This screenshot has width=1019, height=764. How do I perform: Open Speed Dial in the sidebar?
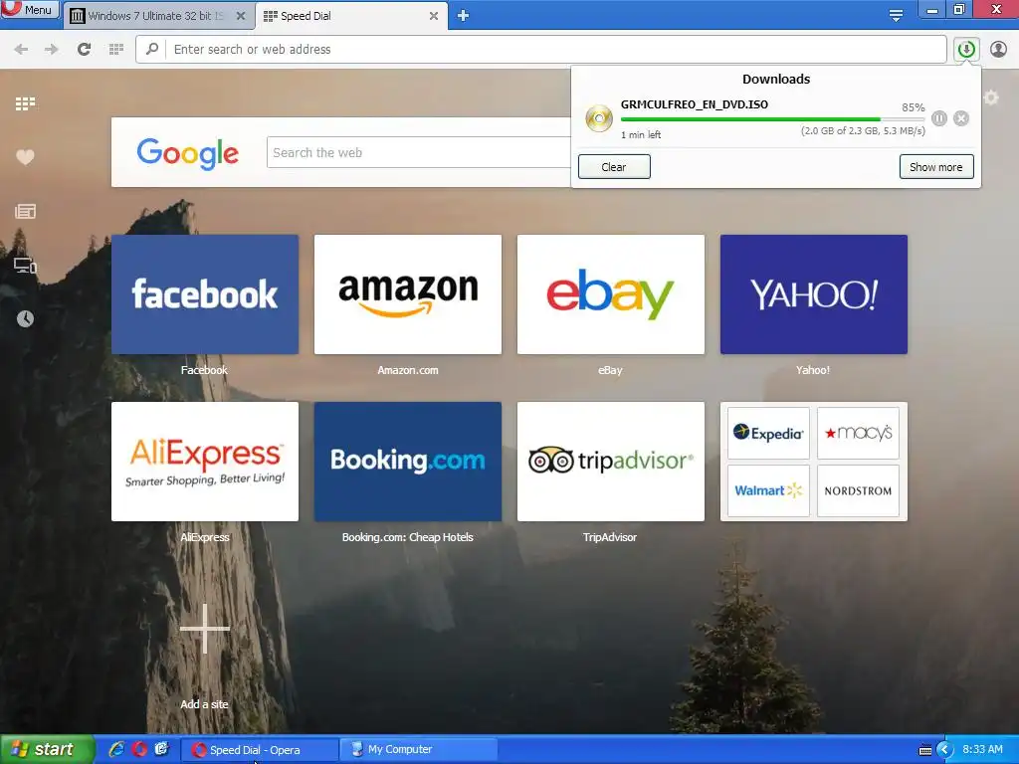tap(25, 103)
